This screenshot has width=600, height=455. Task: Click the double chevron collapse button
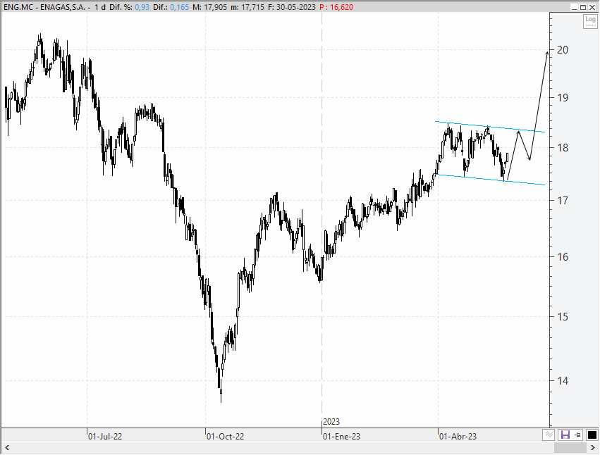click(x=549, y=435)
